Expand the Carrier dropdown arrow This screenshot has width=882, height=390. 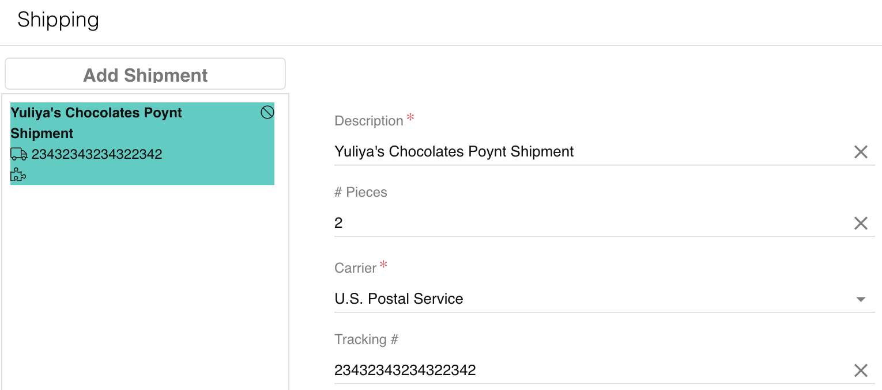[x=861, y=300]
